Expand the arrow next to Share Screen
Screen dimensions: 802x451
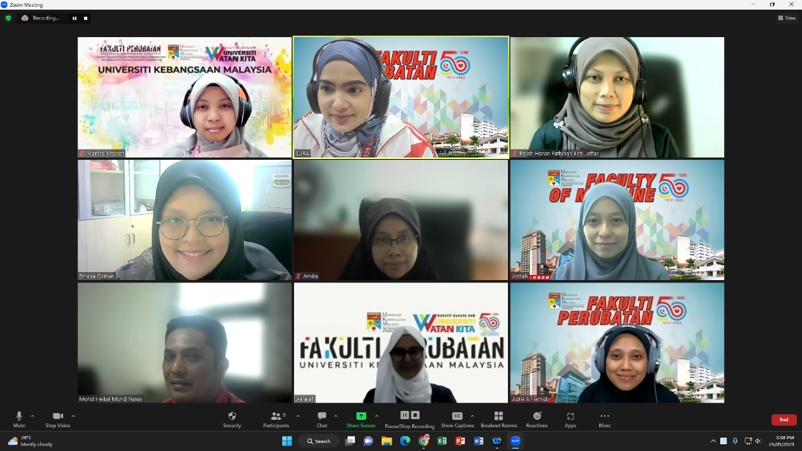[x=376, y=416]
